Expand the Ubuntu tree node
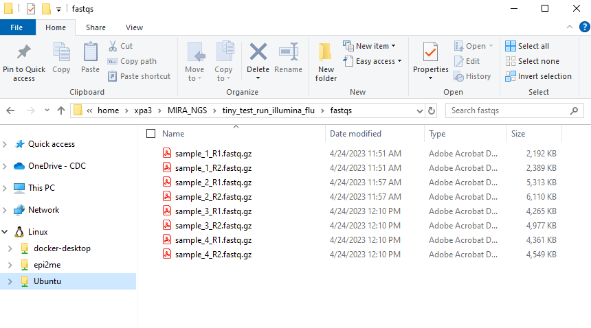This screenshot has width=591, height=328. click(10, 281)
